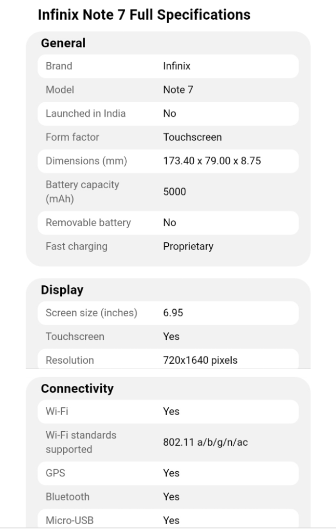Click the Launched in India row

pos(168,113)
